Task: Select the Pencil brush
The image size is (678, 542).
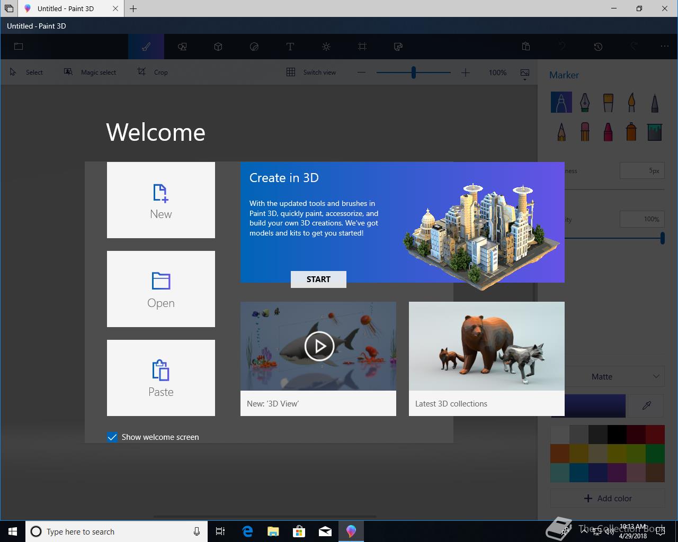Action: click(561, 132)
